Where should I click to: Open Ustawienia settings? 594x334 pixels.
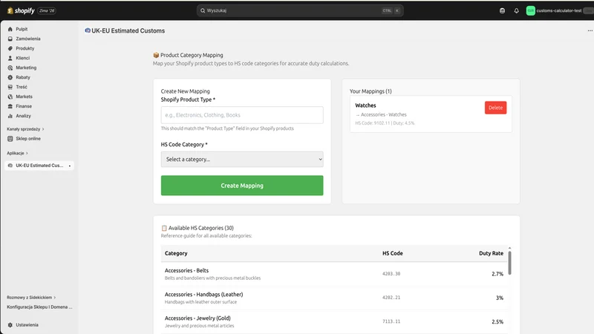[27, 325]
